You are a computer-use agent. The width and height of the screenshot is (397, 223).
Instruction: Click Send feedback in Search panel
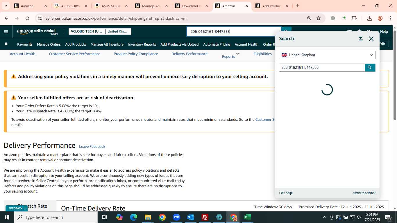[x=364, y=193]
